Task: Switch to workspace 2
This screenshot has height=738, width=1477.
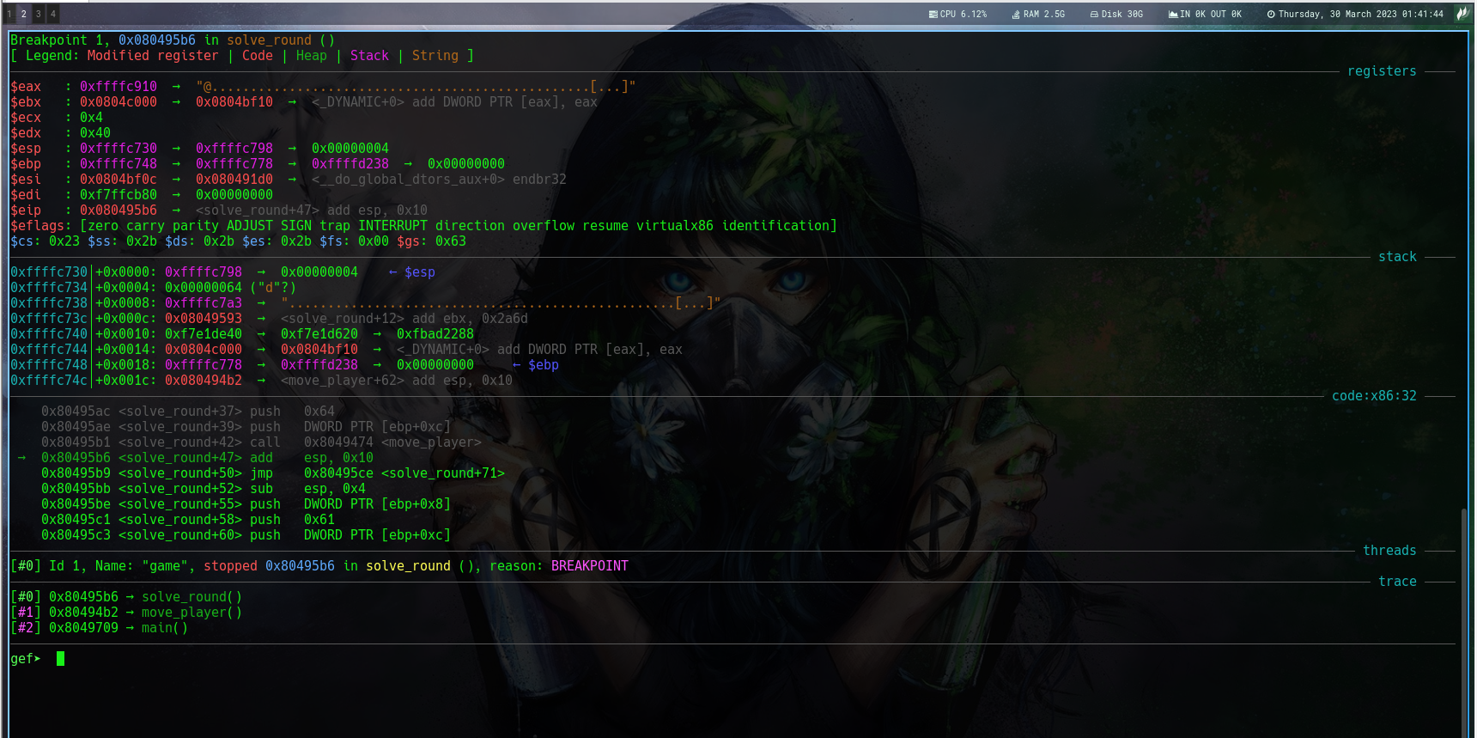Action: tap(24, 14)
